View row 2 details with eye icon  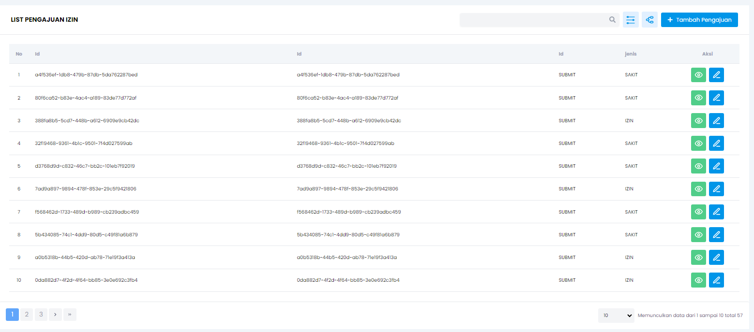[x=698, y=98]
